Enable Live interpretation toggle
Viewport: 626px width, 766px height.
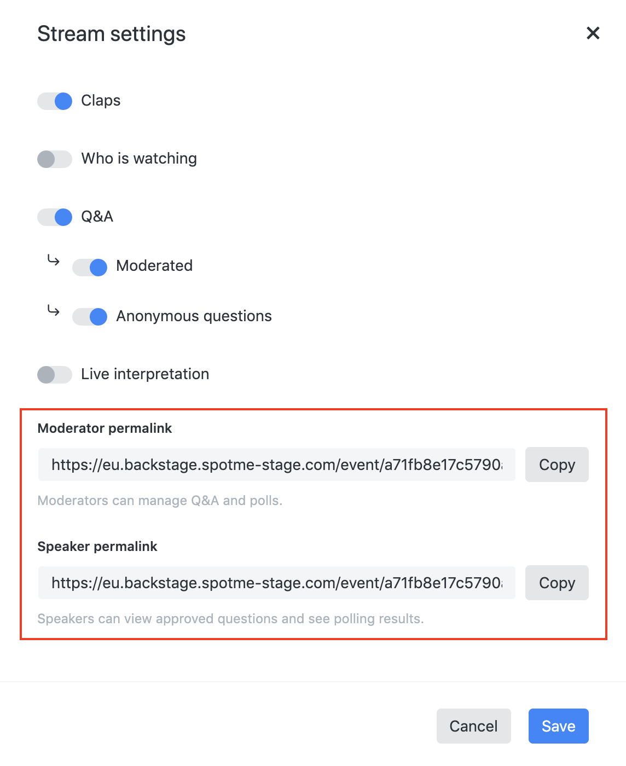[55, 375]
